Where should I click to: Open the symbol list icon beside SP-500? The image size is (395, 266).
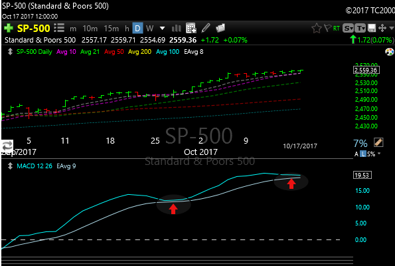(x=59, y=28)
